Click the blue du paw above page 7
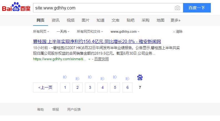Viewport: 220px width, 121px height. pyautogui.click(x=140, y=77)
